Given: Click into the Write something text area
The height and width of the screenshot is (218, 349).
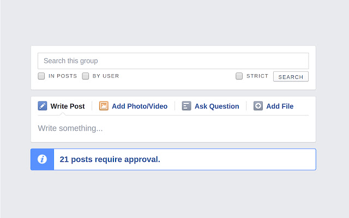Looking at the screenshot, I should [x=173, y=129].
